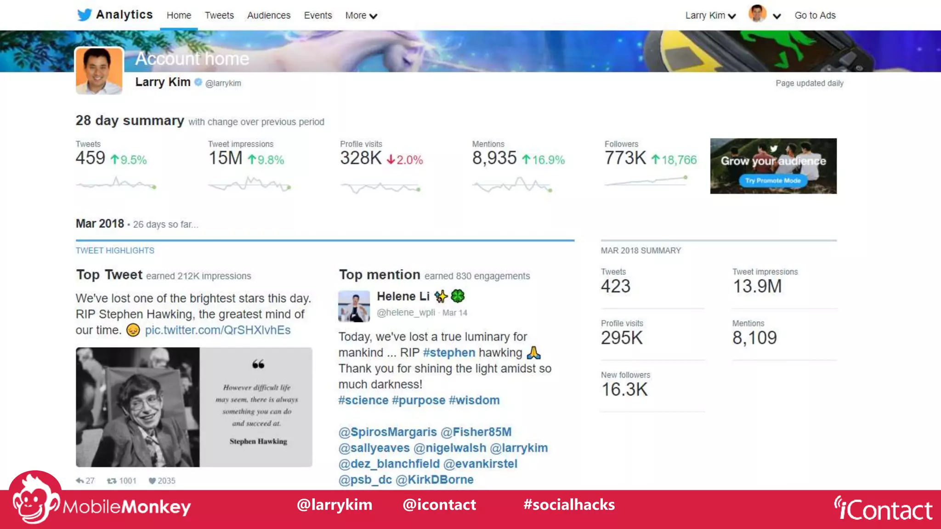Go to the Audiences tab
This screenshot has width=941, height=529.
269,15
